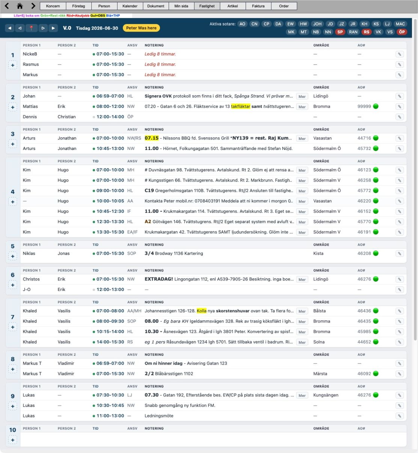Skip to next day with filled right arrow

pyautogui.click(x=53, y=28)
